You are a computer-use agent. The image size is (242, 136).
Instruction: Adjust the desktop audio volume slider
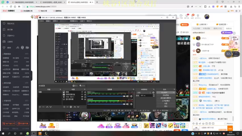pyautogui.click(x=106, y=104)
